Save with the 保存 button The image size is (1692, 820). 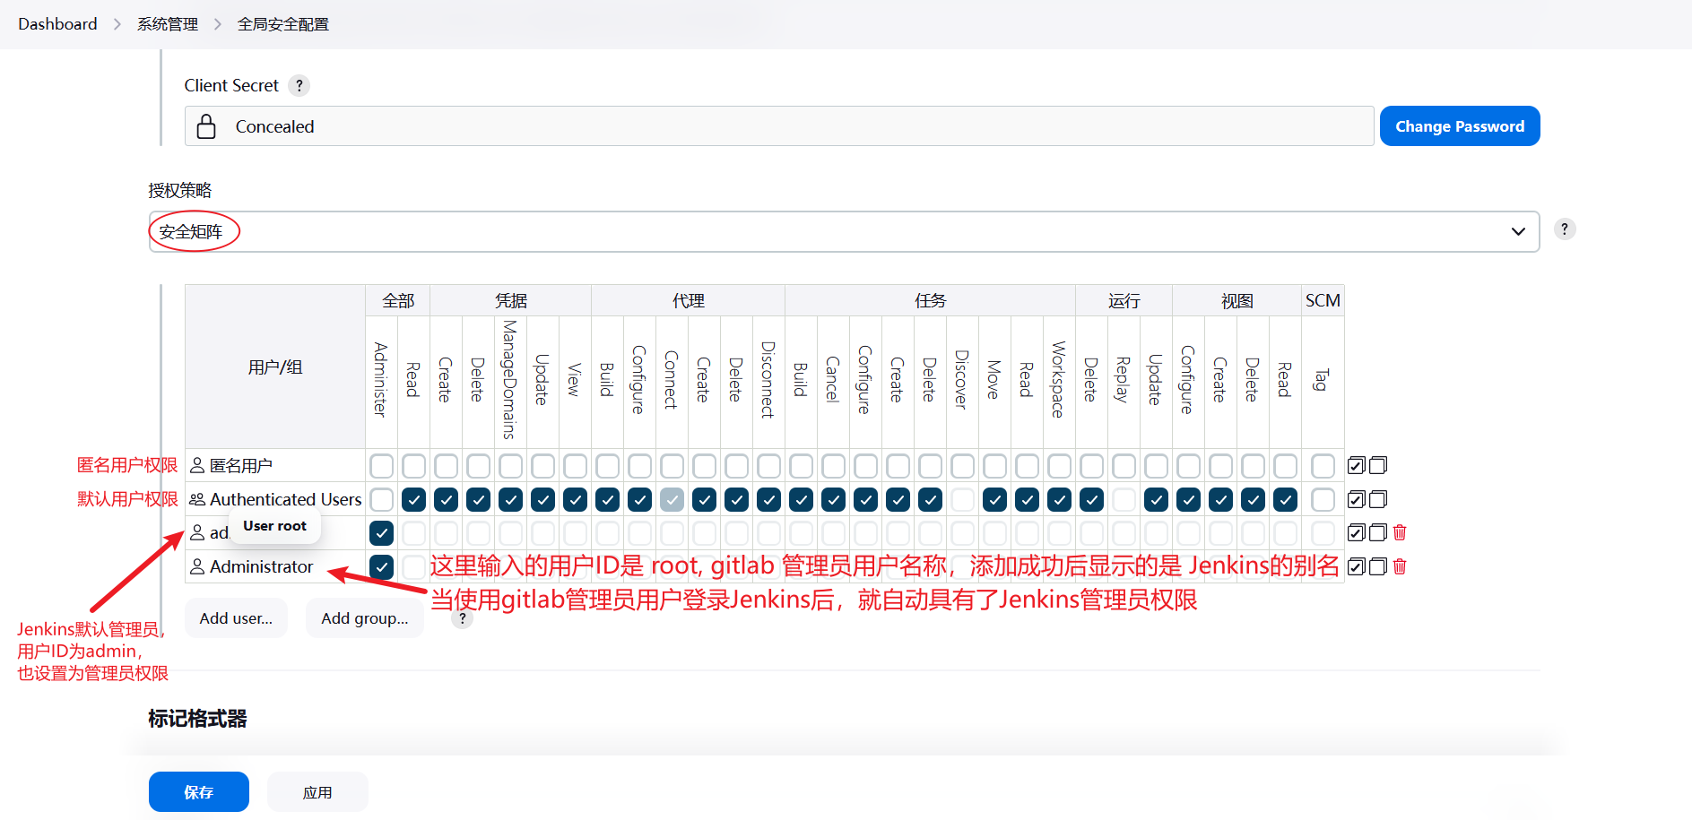199,792
